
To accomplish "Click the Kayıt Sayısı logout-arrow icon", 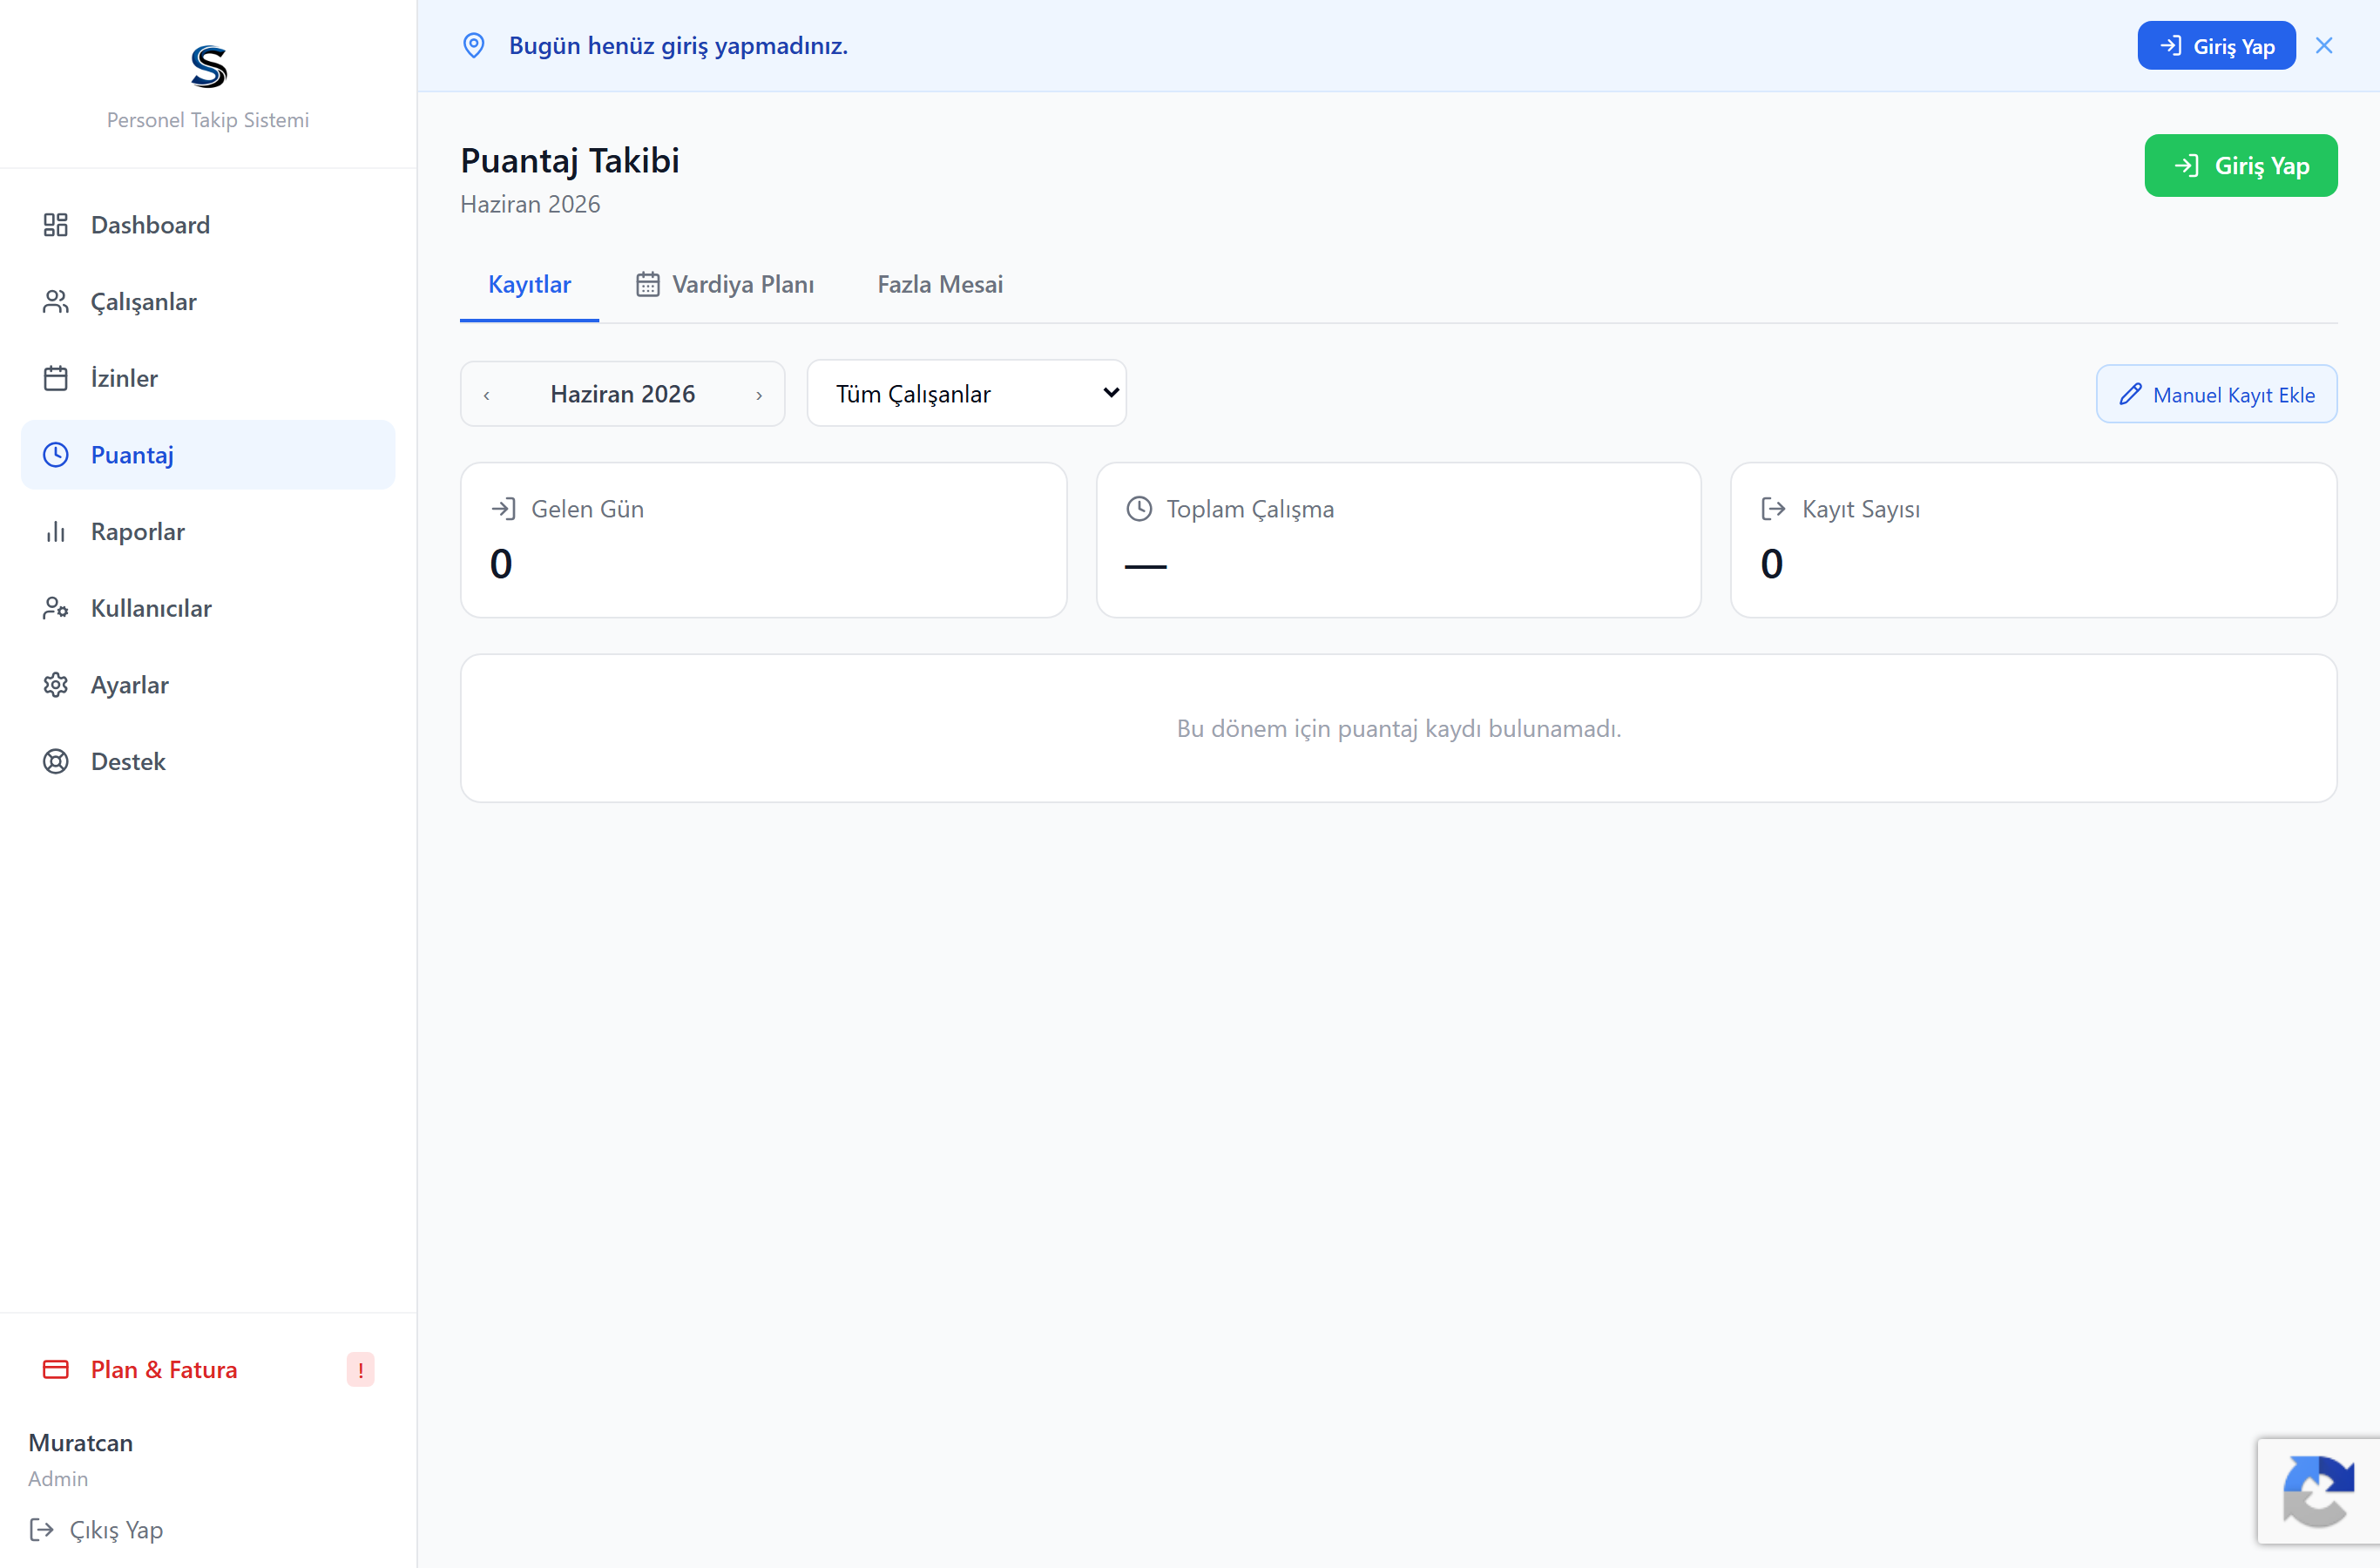I will coord(1773,509).
